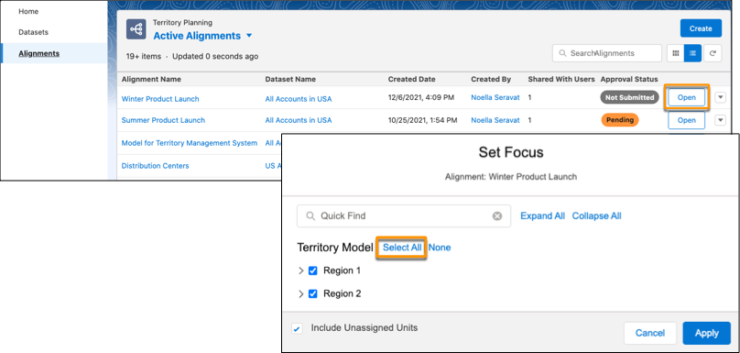This screenshot has width=740, height=353.
Task: Open the Distribution Centers alignment link
Action: 156,166
